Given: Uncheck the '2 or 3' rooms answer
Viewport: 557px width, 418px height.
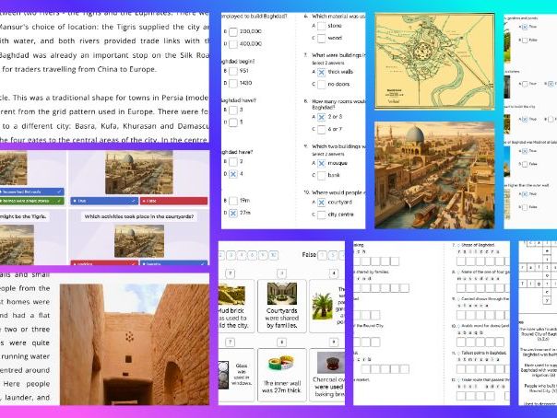Looking at the screenshot, I should (x=321, y=117).
